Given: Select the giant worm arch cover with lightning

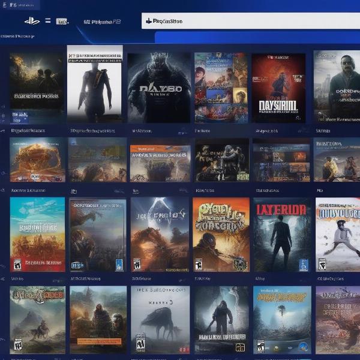Looking at the screenshot, I should (x=160, y=235).
